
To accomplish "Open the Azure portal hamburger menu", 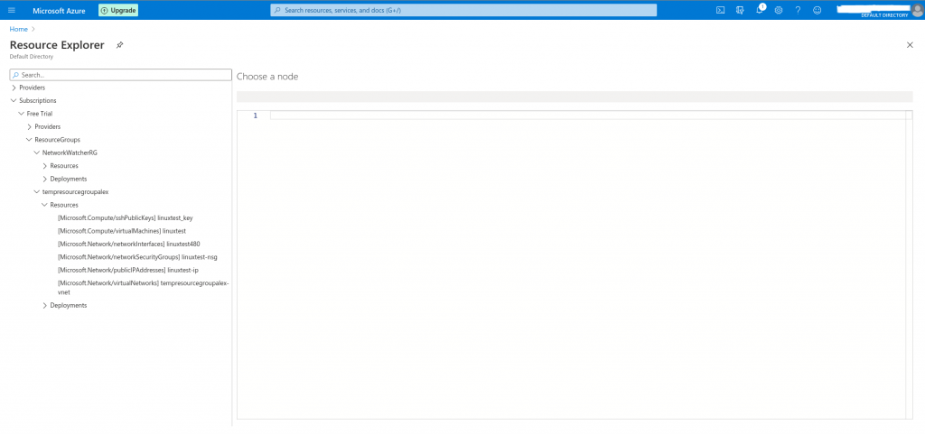I will 12,10.
